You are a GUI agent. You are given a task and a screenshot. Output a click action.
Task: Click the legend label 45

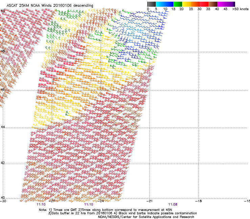(225, 9)
